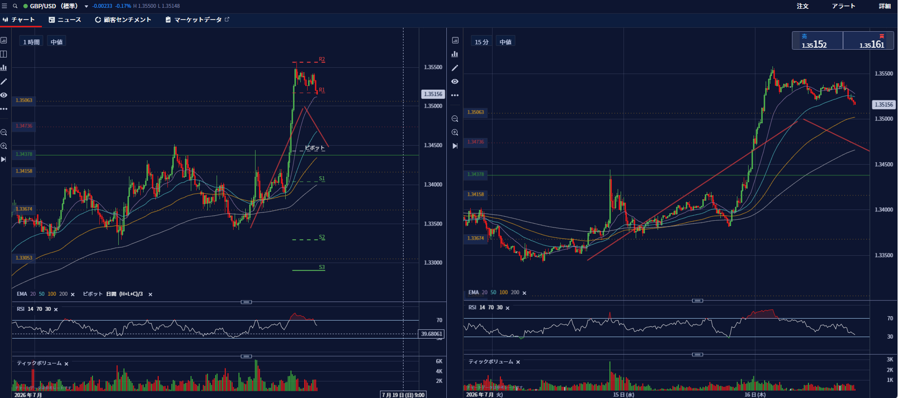Open indicators bar-chart icon in left chart sidebar
The width and height of the screenshot is (899, 398).
coord(4,68)
